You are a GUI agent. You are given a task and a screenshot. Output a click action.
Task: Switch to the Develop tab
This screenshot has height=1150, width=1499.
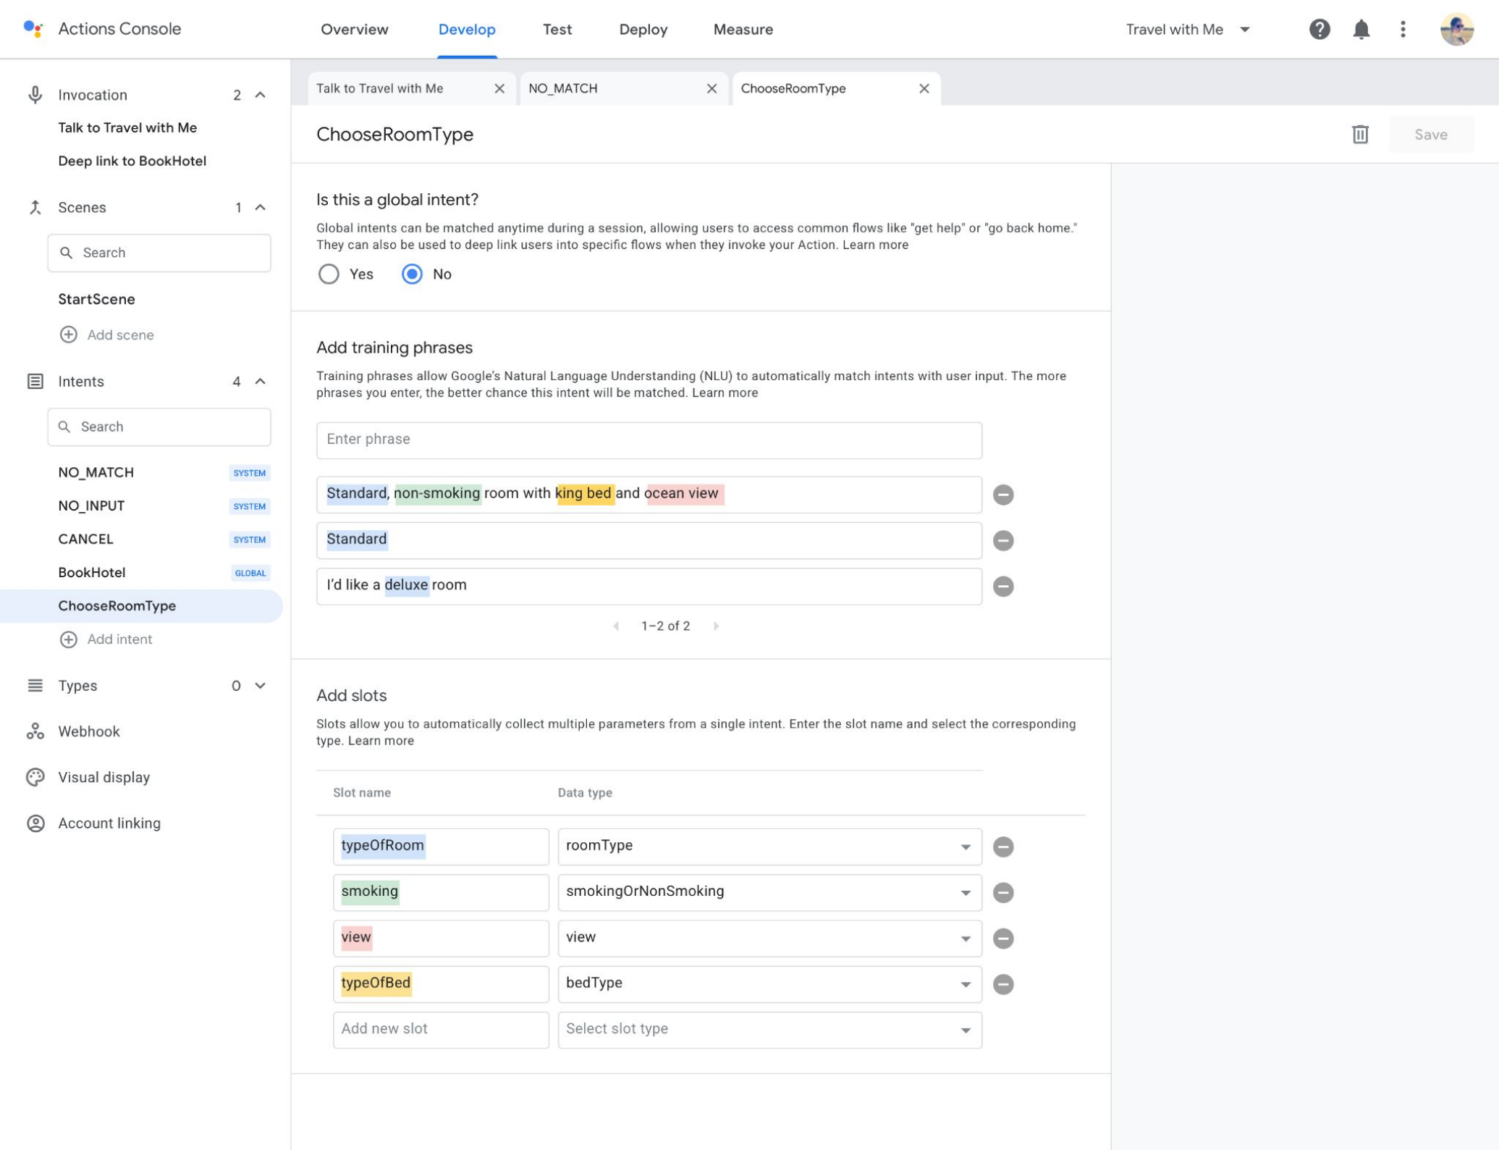(466, 29)
